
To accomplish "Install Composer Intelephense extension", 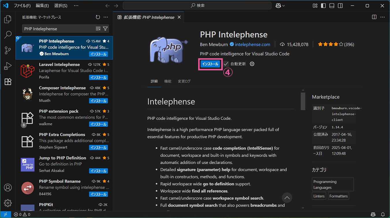I will (x=98, y=101).
